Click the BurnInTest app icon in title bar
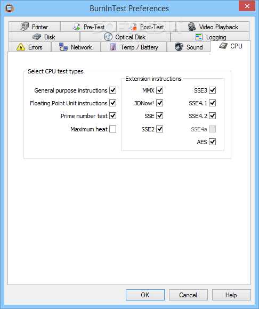The width and height of the screenshot is (259, 309). [10, 9]
